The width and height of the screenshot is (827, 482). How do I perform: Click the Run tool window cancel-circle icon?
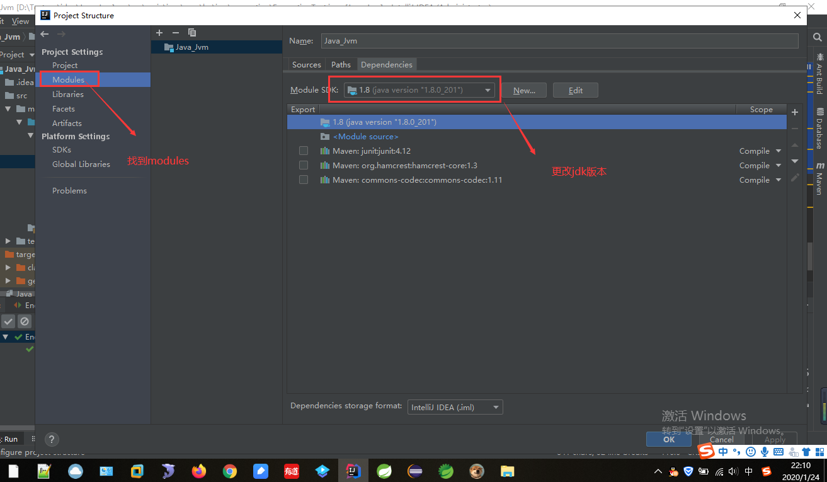coord(24,321)
